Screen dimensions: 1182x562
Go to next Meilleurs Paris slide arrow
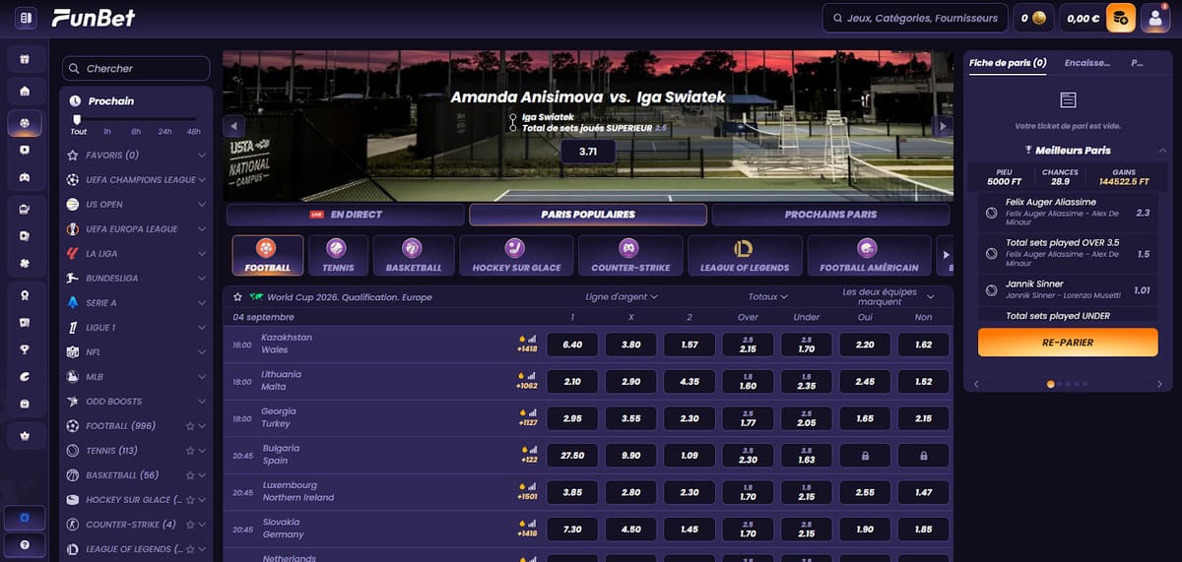point(1159,384)
